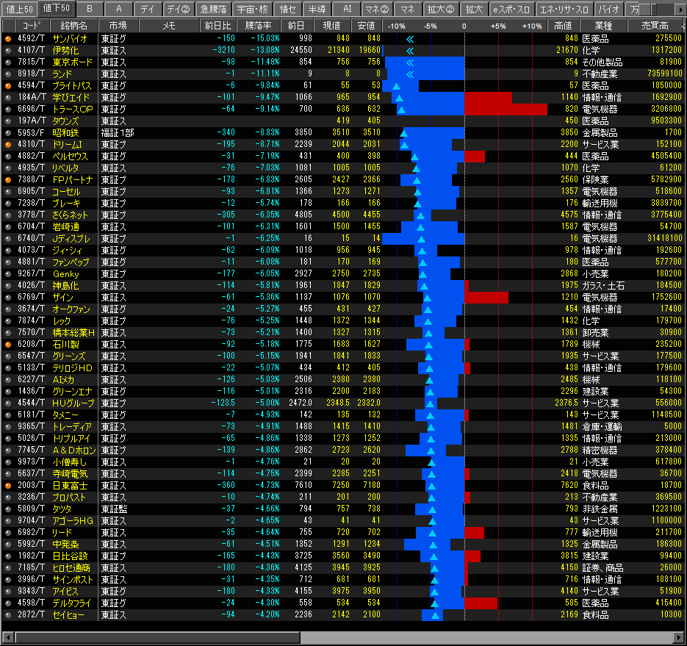The width and height of the screenshot is (687, 646).
Task: Click the orange marker beside 日東富士
Action: point(8,486)
